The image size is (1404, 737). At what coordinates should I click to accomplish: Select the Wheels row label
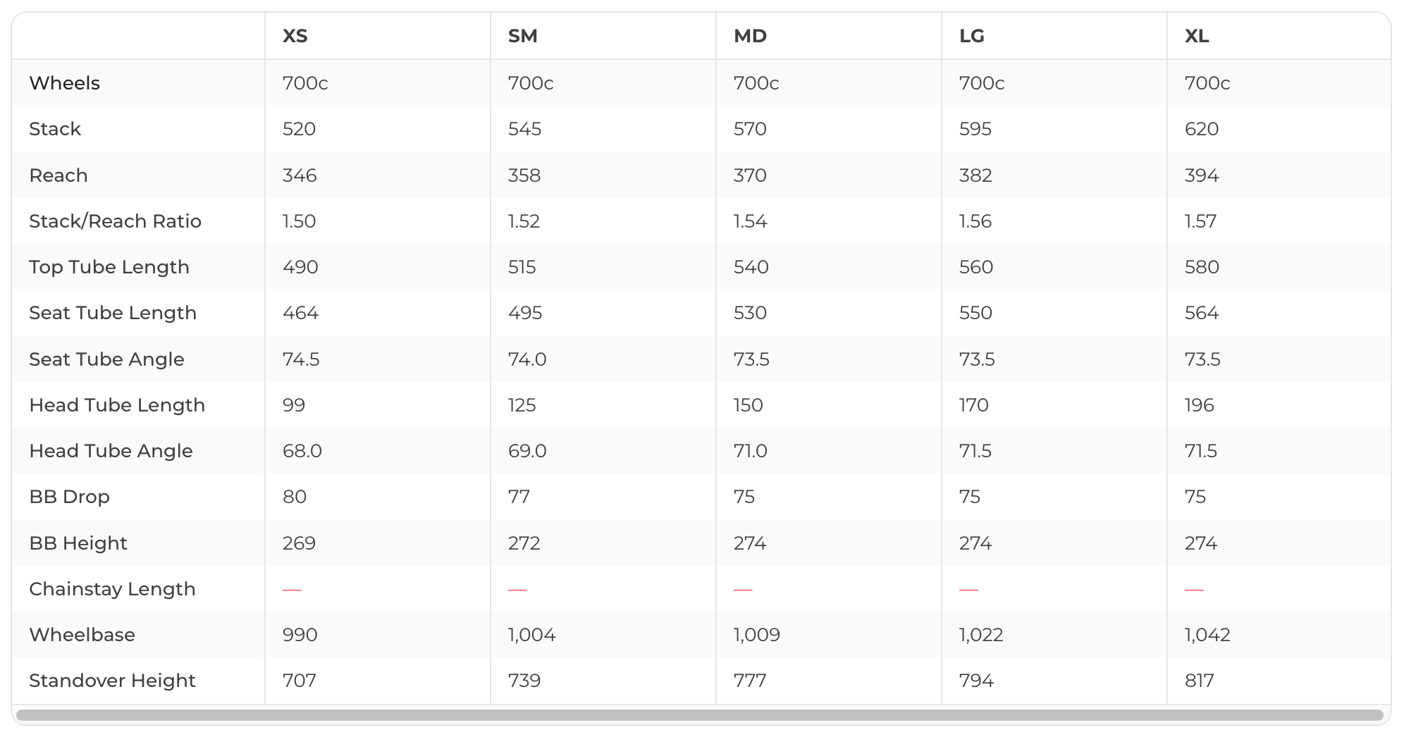[64, 83]
